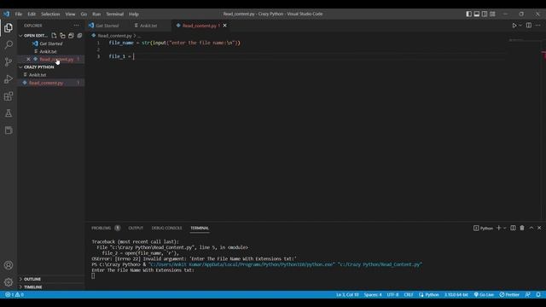Open Extensions view
Screen dimensions: 546x307
9,96
